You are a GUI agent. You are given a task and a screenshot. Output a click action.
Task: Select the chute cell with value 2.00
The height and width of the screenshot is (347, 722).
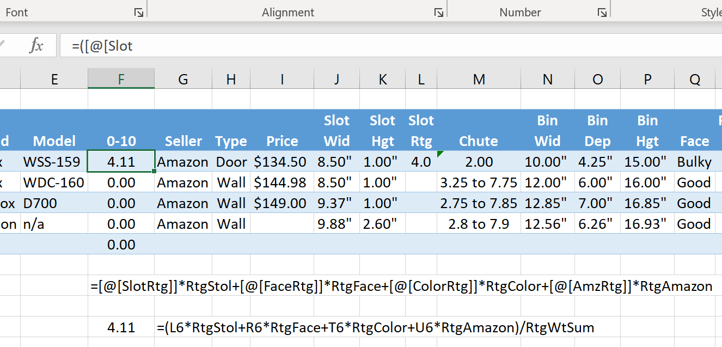point(479,162)
